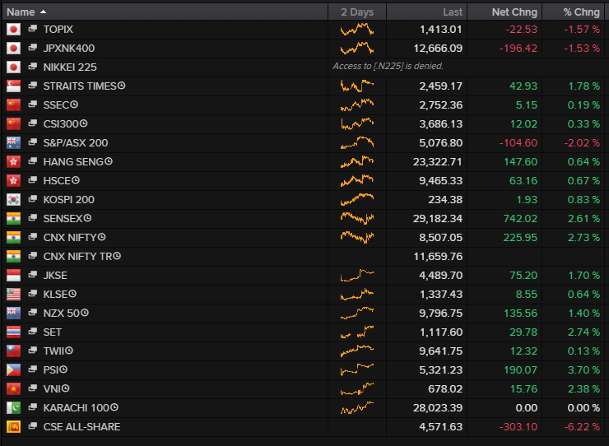Viewport: 609px width, 446px height.
Task: Click the Name sort ascending arrow
Action: pyautogui.click(x=43, y=12)
